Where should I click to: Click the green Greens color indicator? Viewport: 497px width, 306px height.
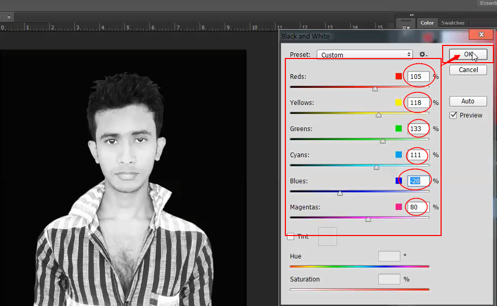click(399, 129)
